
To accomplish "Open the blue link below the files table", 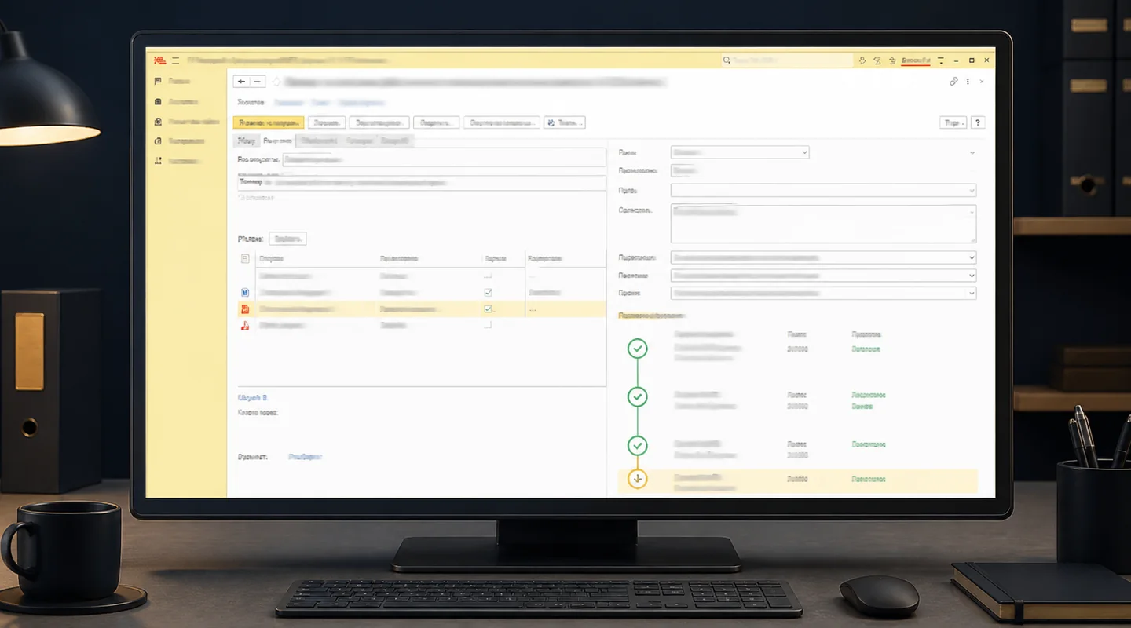I will point(253,398).
